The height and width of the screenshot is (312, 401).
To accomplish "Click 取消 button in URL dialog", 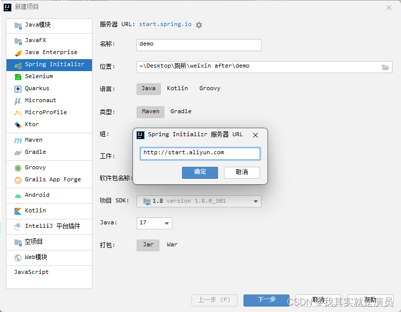I will (x=242, y=172).
